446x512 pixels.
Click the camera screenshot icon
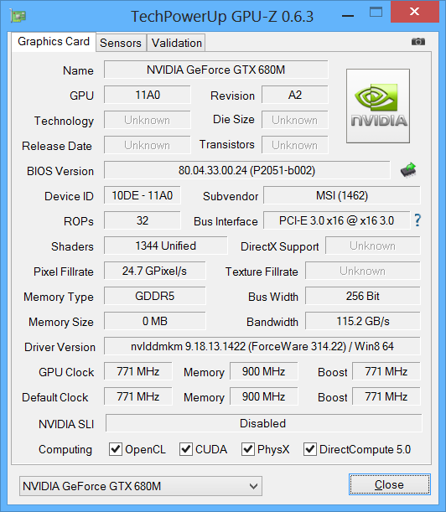tap(417, 41)
